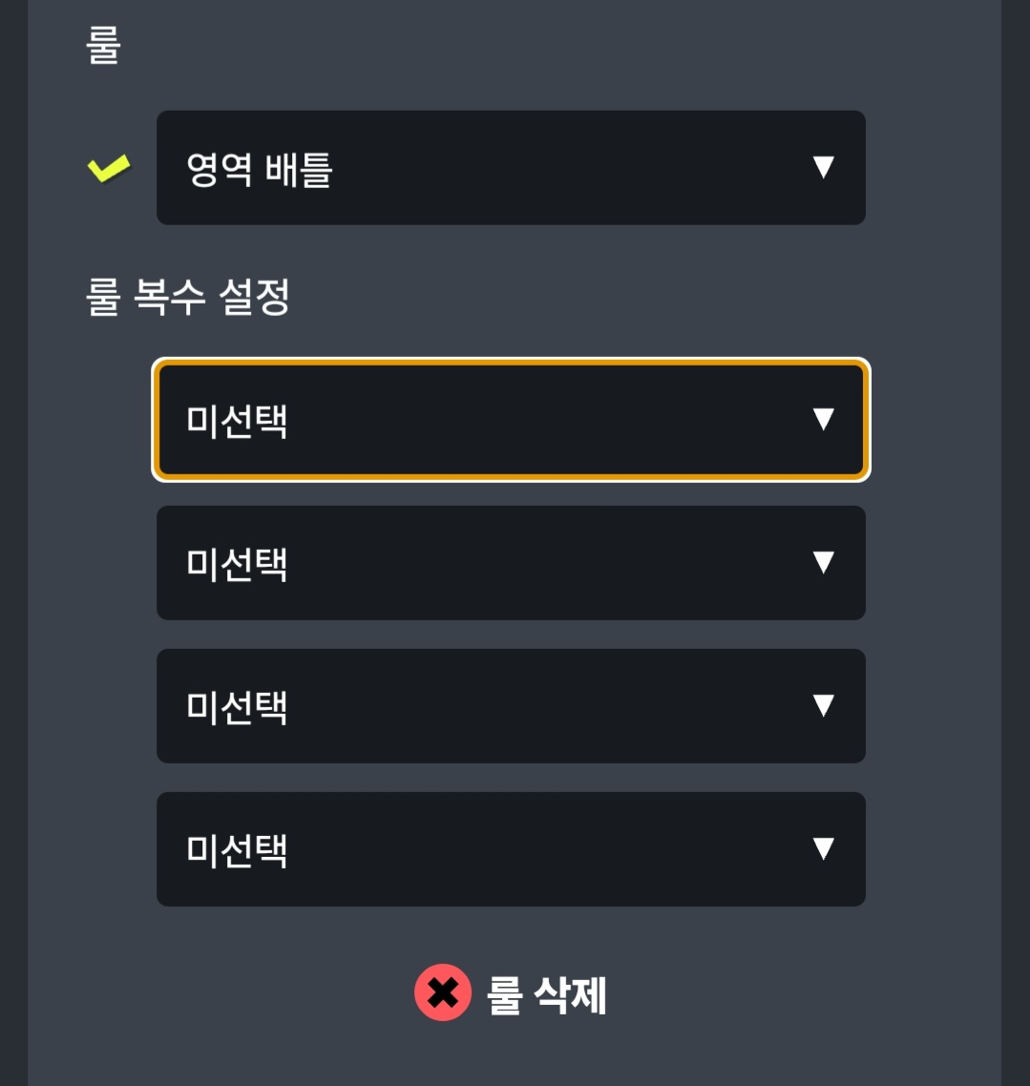The width and height of the screenshot is (1030, 1086).
Task: Click the arrow on the third 미선택 dropdown
Action: point(823,705)
